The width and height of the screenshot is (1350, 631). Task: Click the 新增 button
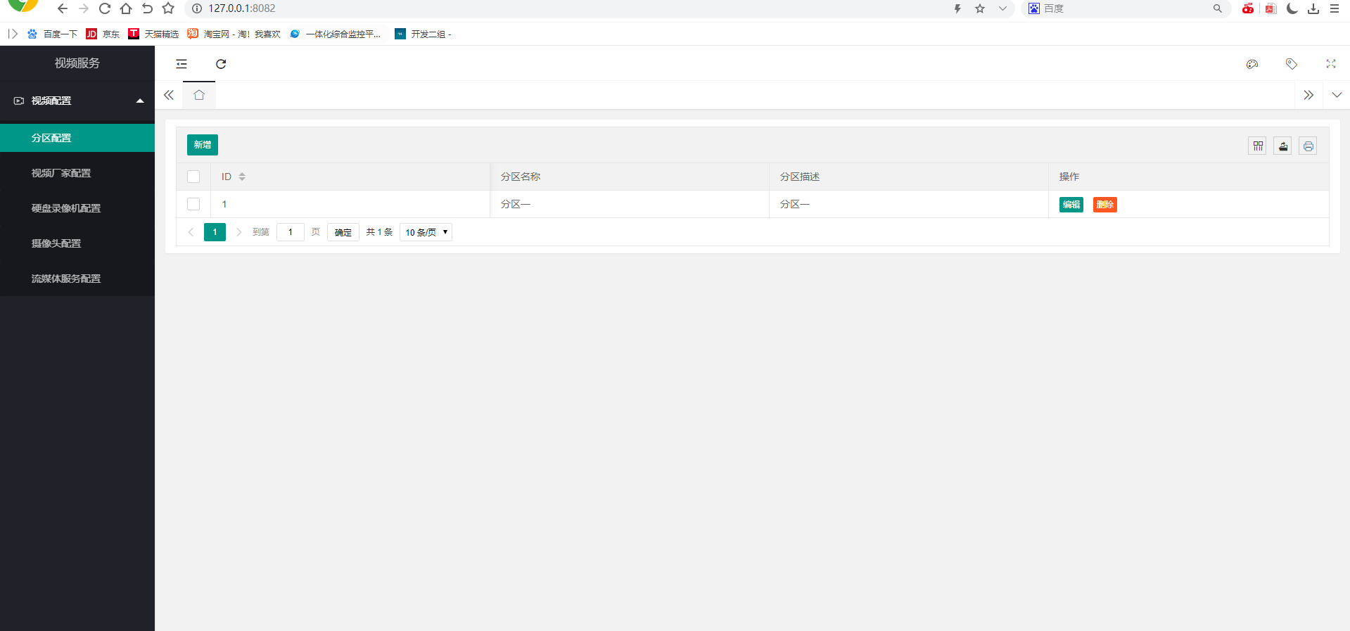pos(203,145)
